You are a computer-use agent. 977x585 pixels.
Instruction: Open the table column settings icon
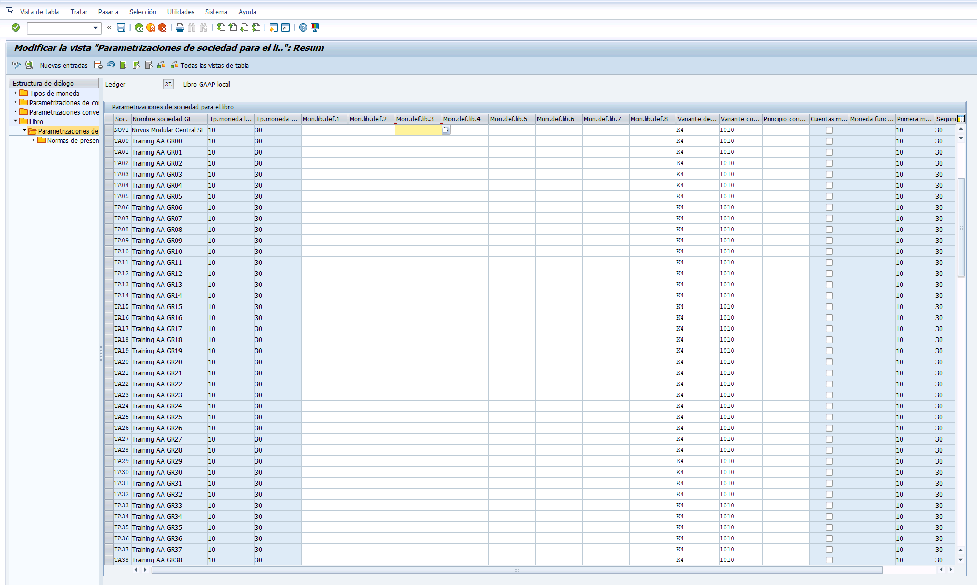click(961, 119)
